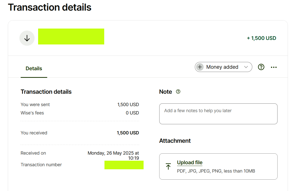This screenshot has height=191, width=297.
Task: Click the Monday, 26 May 2025 received date
Action: point(113,153)
